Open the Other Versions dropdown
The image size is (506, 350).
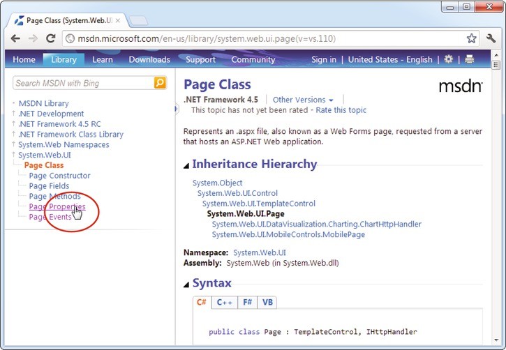point(303,100)
